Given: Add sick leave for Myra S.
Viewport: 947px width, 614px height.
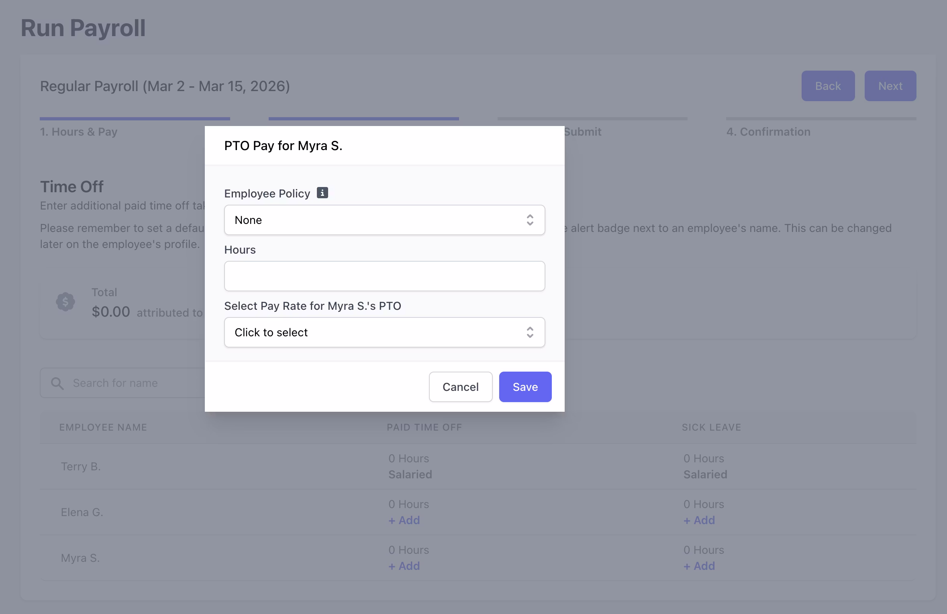Looking at the screenshot, I should [x=699, y=566].
